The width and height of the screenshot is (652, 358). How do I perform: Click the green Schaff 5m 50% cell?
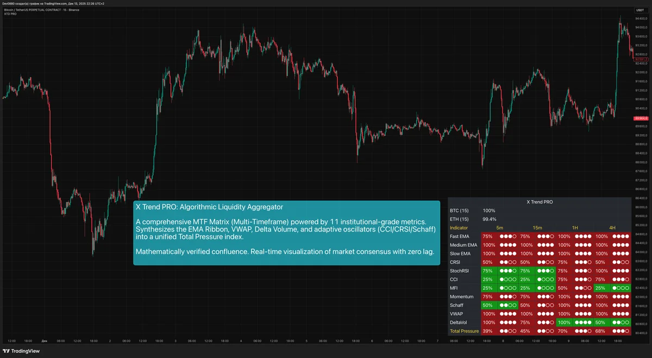[x=488, y=305]
